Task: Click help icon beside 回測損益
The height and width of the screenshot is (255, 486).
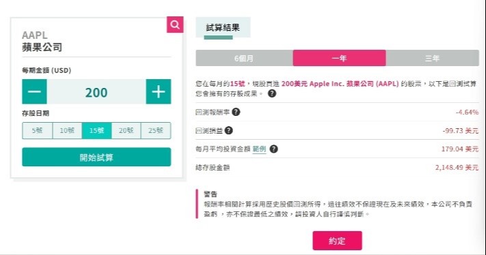Action: point(229,130)
